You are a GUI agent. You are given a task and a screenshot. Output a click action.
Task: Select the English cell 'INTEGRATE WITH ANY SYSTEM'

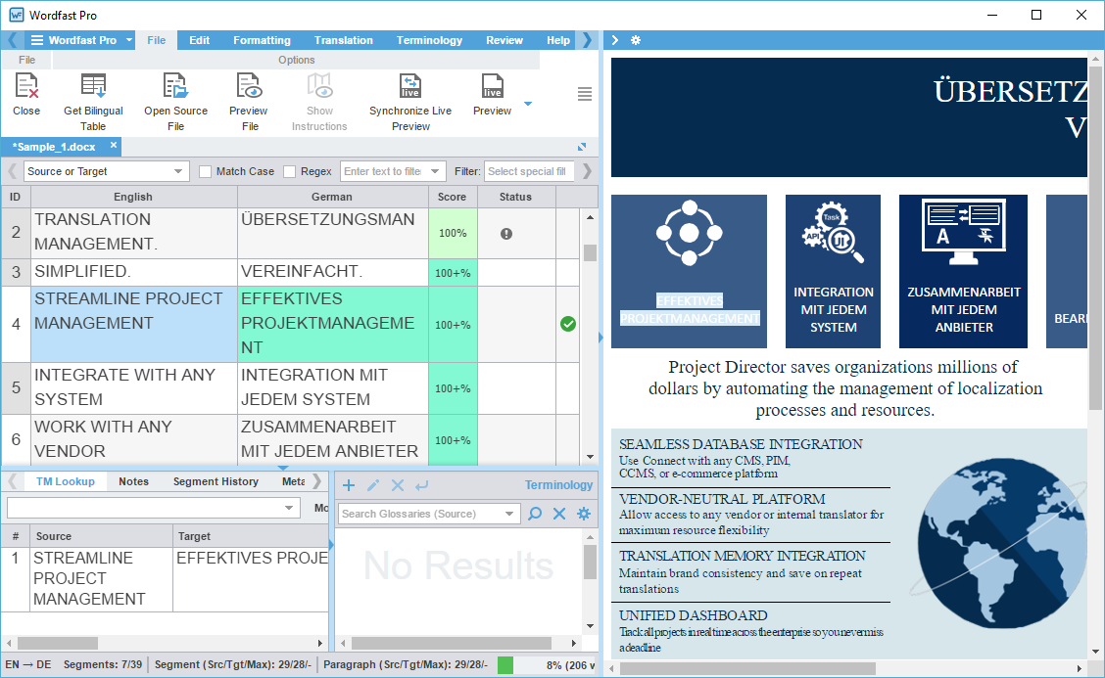[134, 387]
